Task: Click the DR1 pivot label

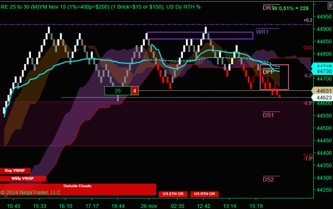Action: point(267,8)
